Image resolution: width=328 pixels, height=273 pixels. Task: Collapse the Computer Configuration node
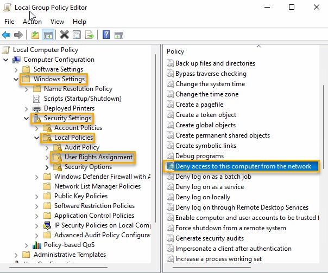point(6,60)
